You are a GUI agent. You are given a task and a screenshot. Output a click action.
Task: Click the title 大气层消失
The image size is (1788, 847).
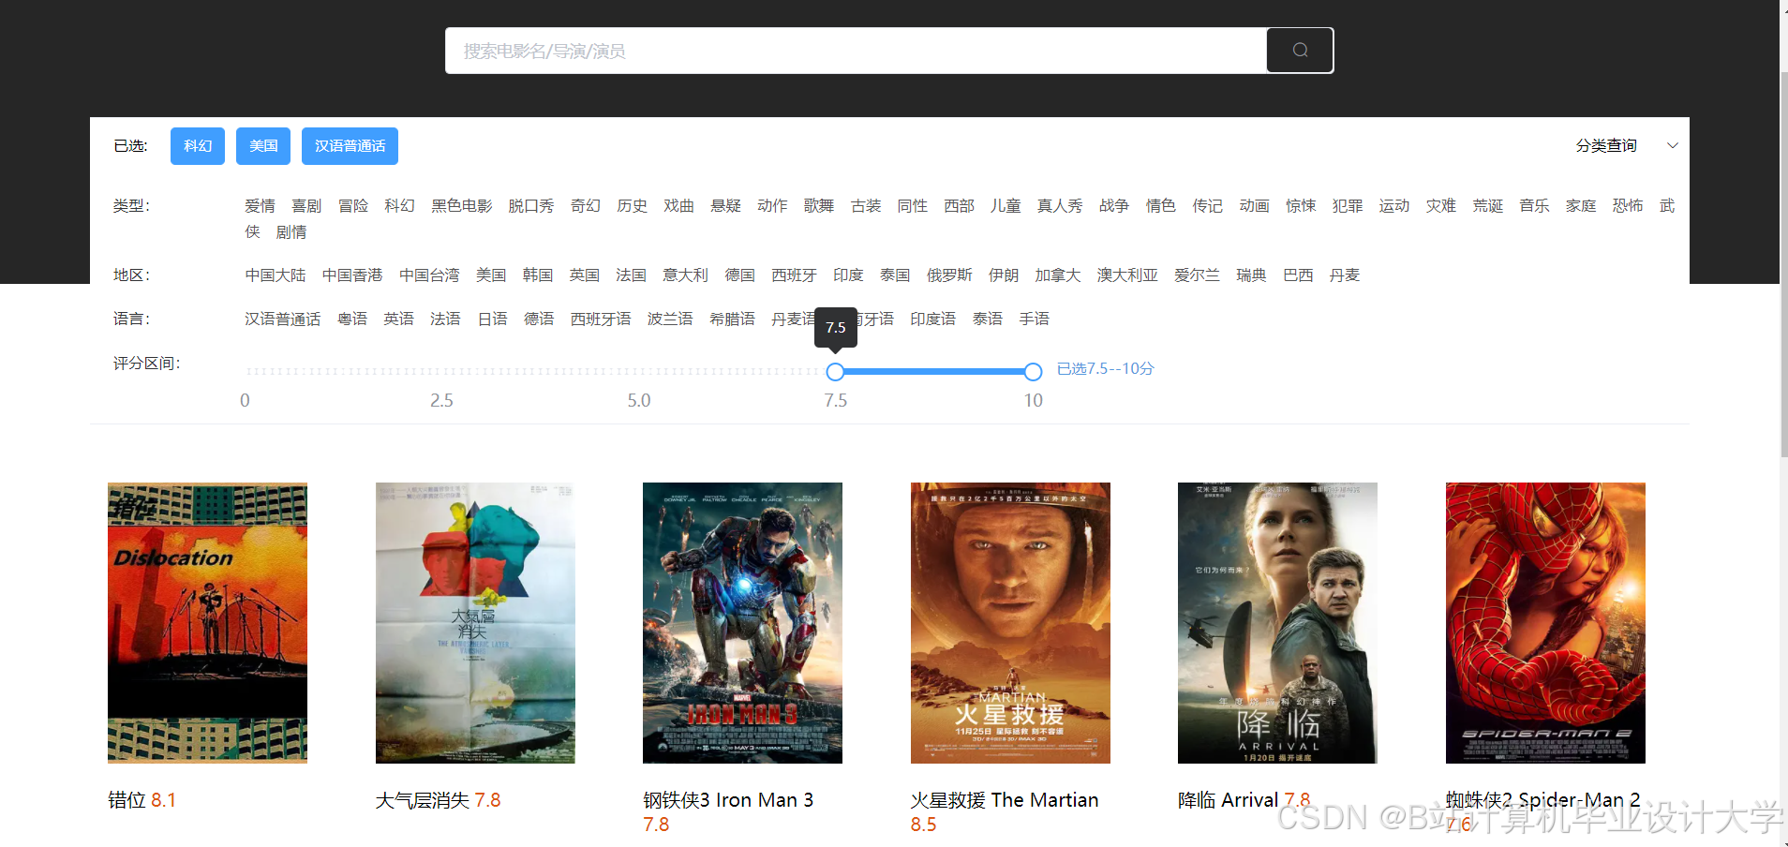tap(423, 800)
